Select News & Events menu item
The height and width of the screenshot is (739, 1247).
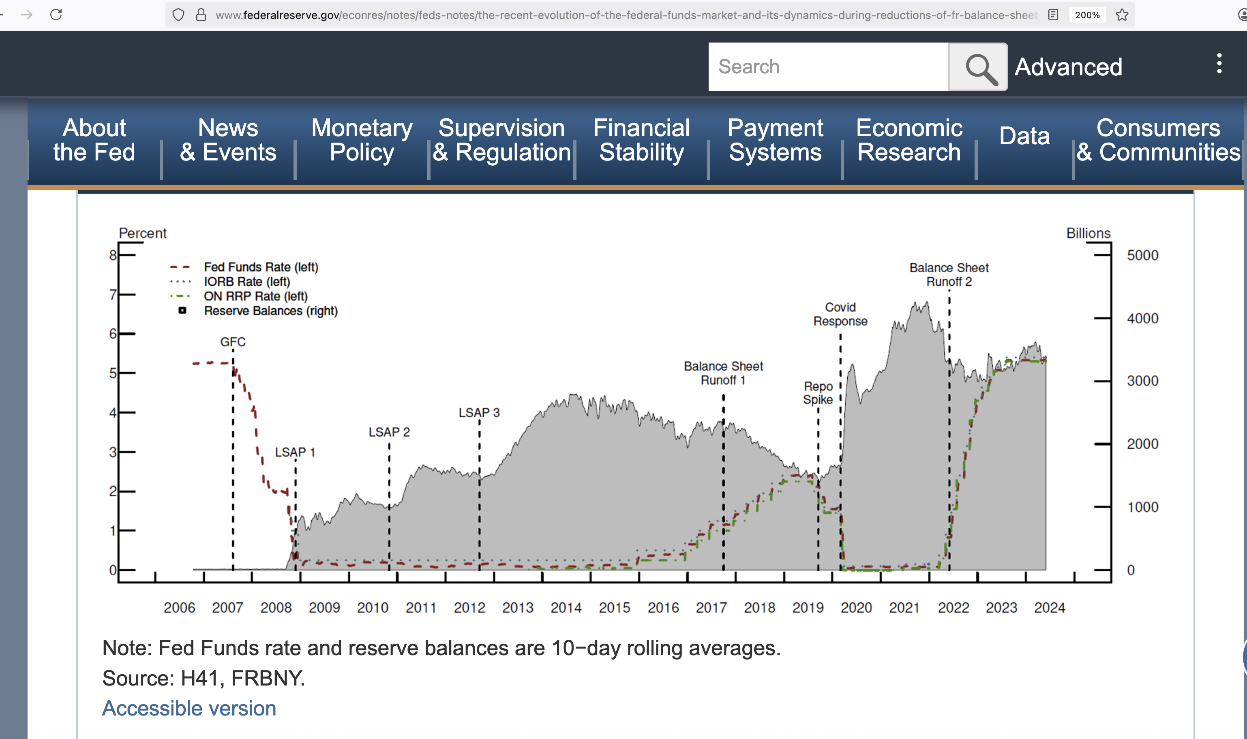coord(228,140)
